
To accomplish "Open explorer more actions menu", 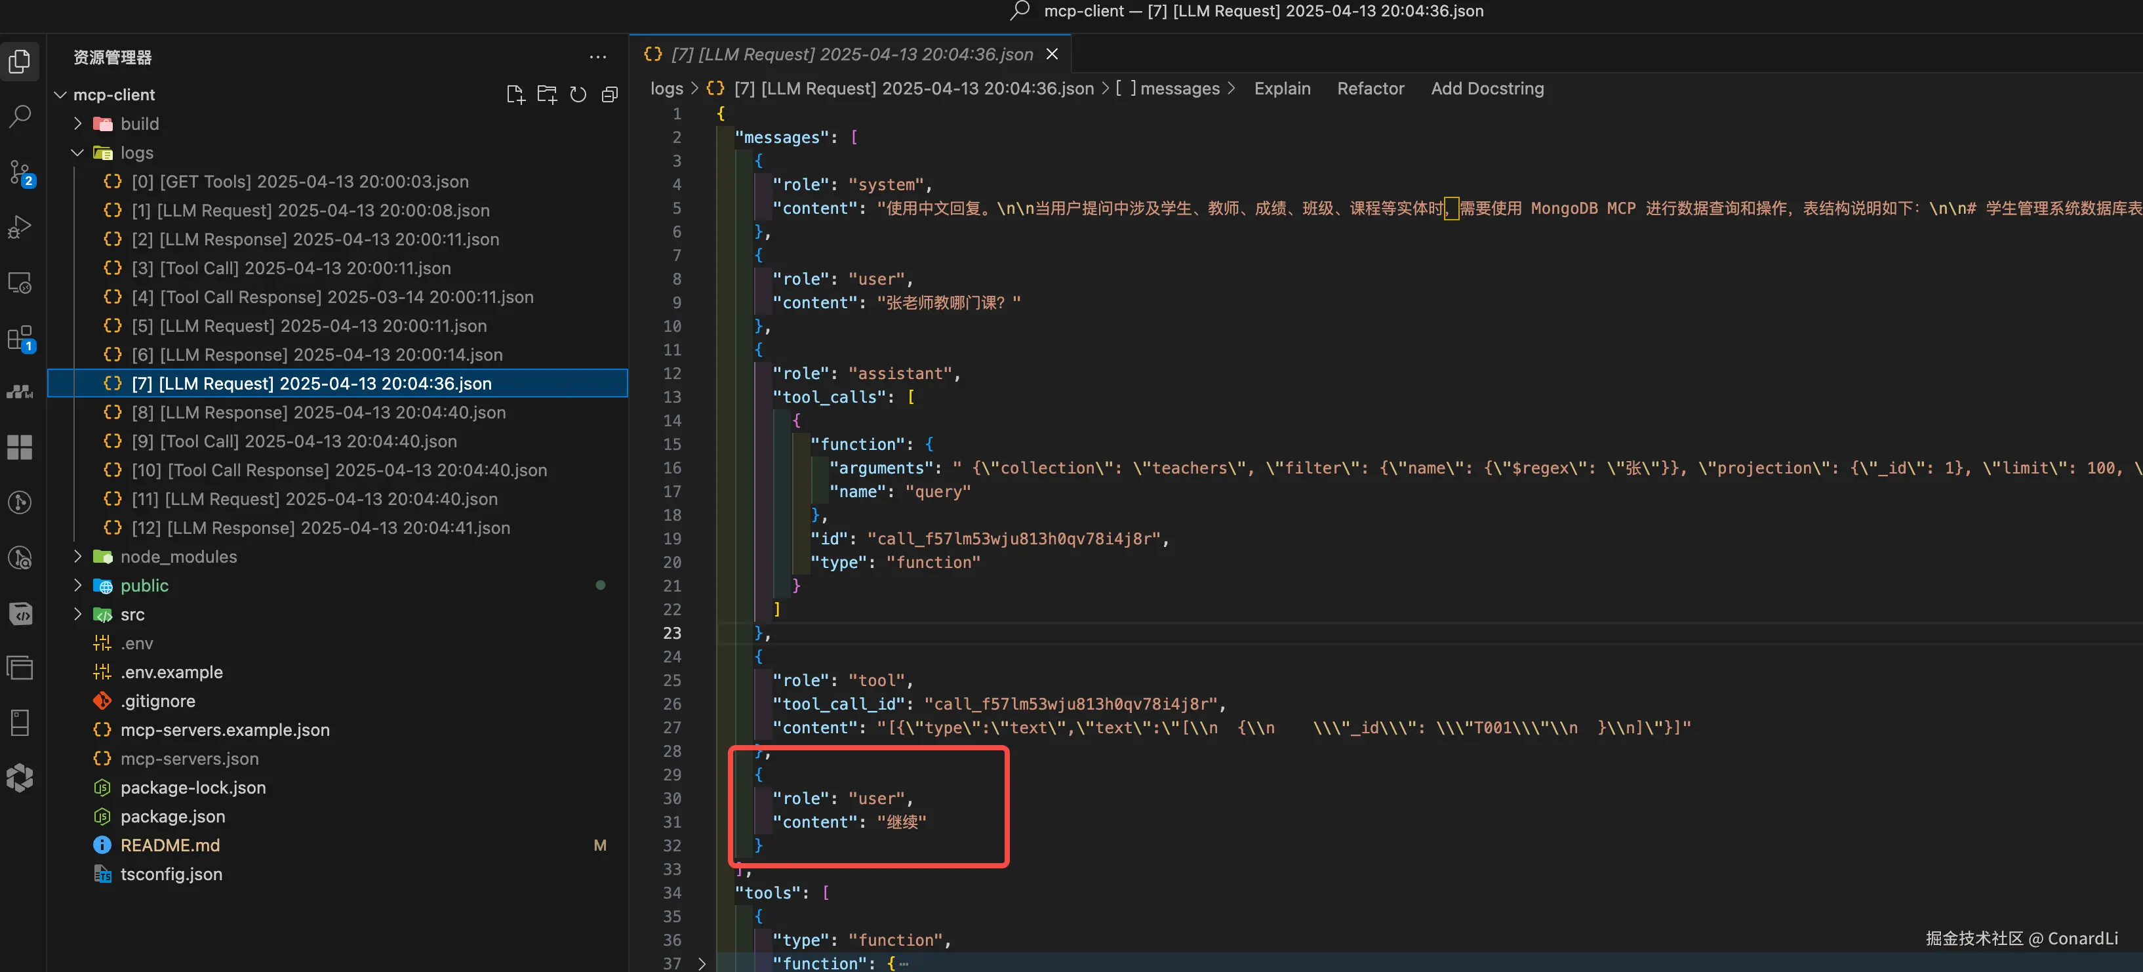I will 597,58.
